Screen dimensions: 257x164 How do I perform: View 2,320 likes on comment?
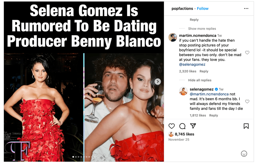[188, 71]
